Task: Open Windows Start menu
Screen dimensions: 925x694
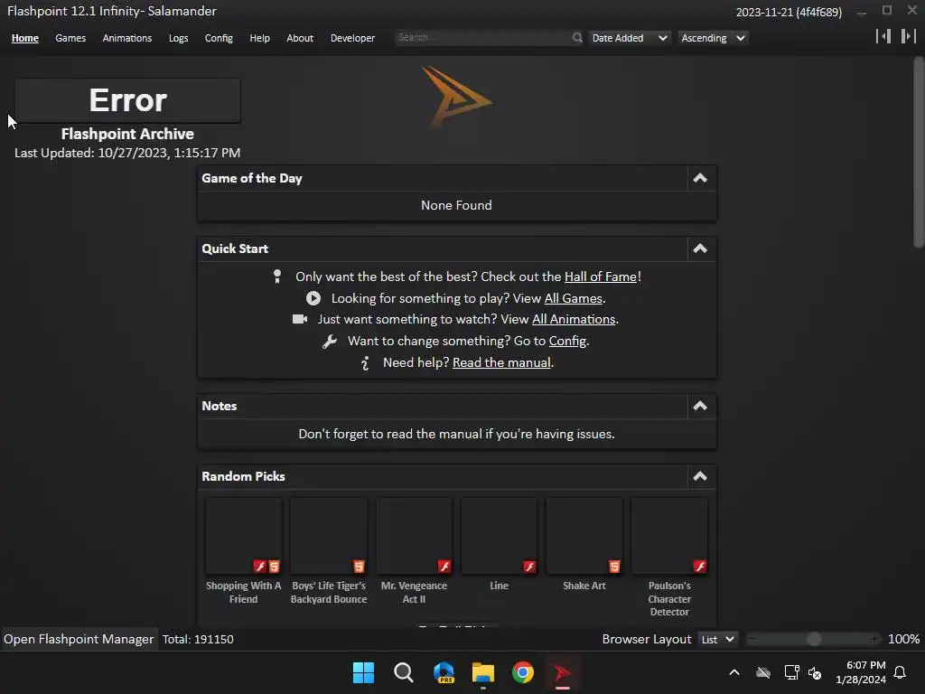Action: pyautogui.click(x=363, y=672)
